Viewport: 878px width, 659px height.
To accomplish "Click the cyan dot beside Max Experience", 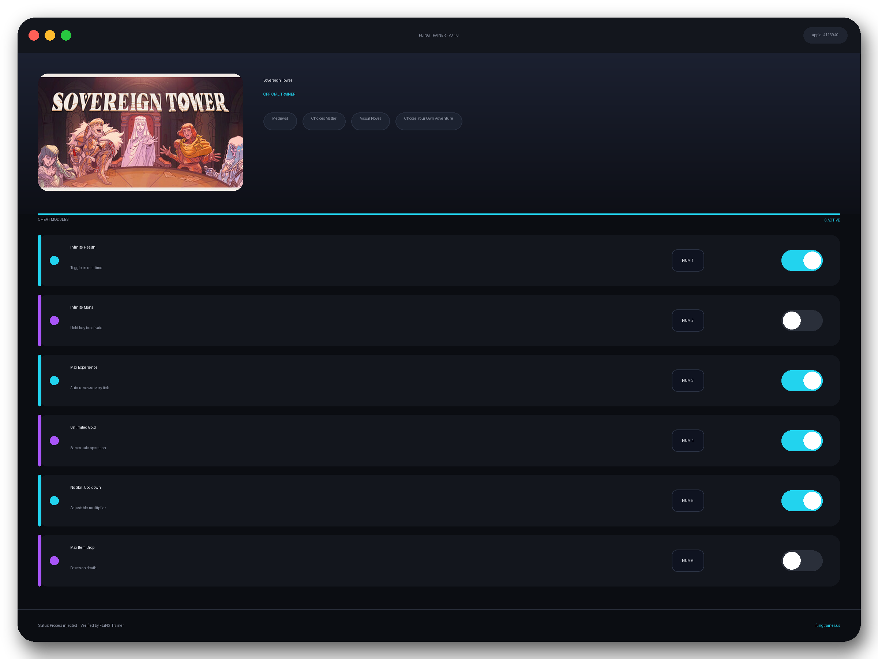I will coord(55,380).
